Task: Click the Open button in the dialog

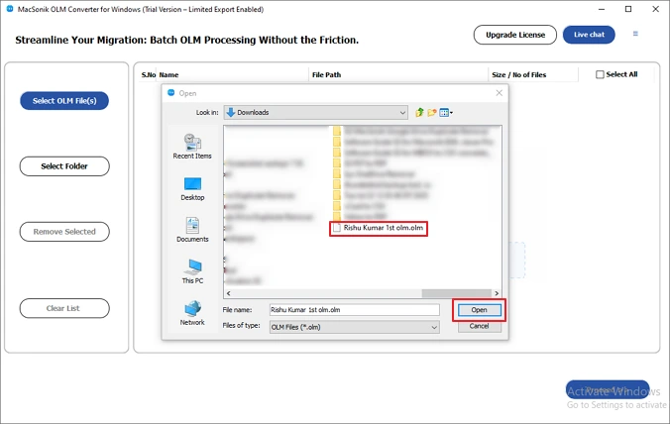Action: coord(479,310)
